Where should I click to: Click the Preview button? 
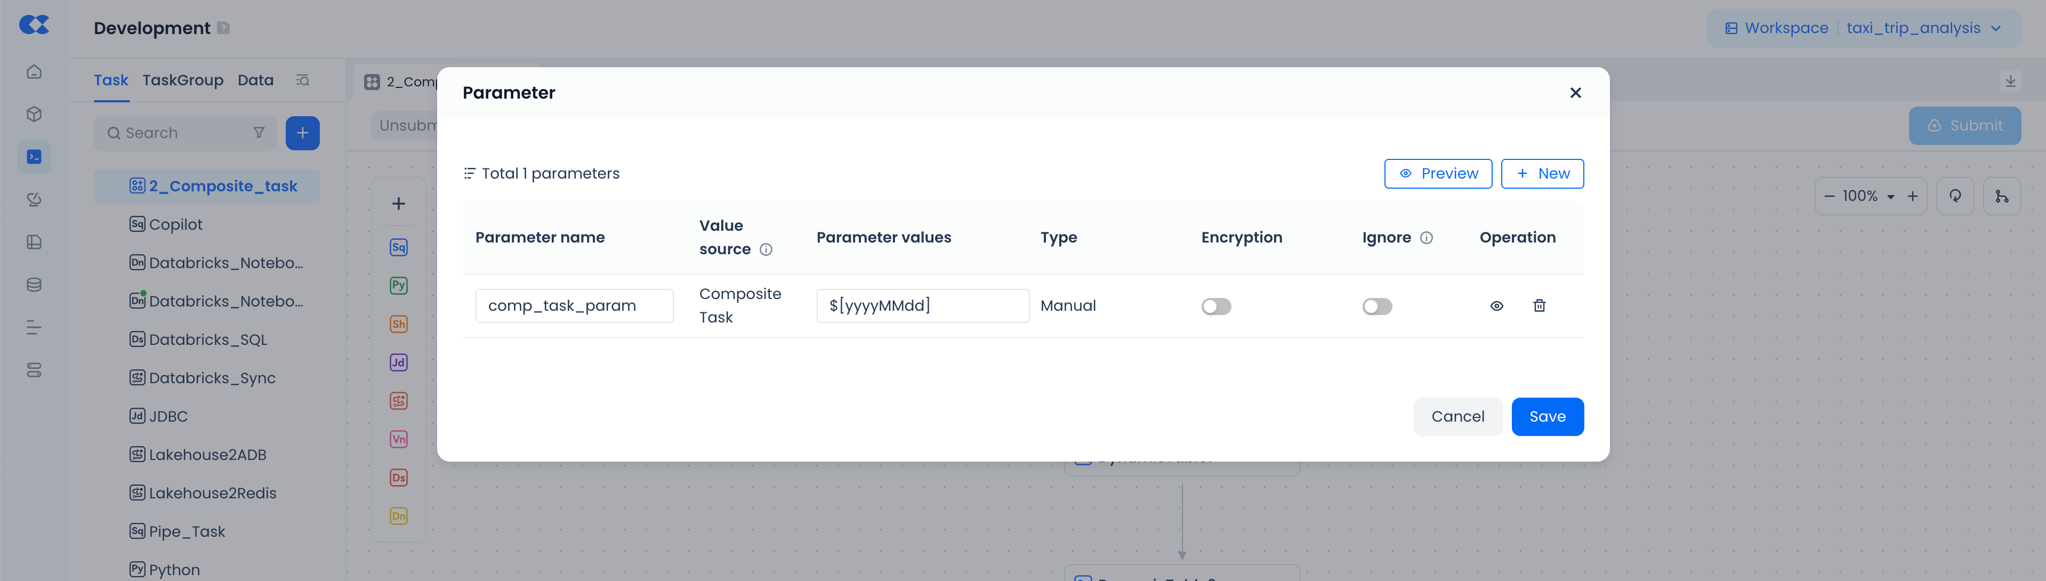(x=1438, y=174)
